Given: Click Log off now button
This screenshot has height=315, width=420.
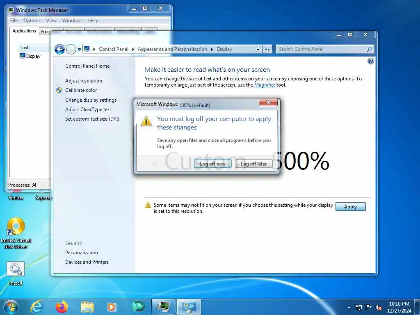Looking at the screenshot, I should coord(213,164).
